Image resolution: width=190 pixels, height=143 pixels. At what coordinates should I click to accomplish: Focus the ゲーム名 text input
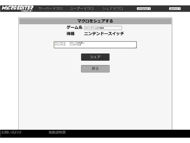[x=103, y=28]
